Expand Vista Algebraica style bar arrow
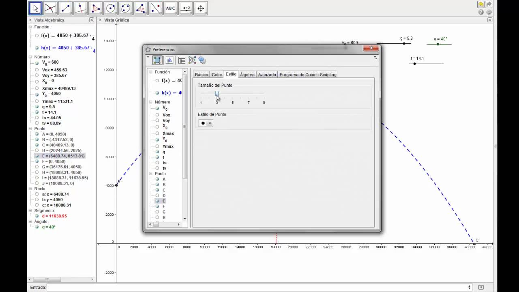Viewport: 519px width, 292px height. coord(30,20)
